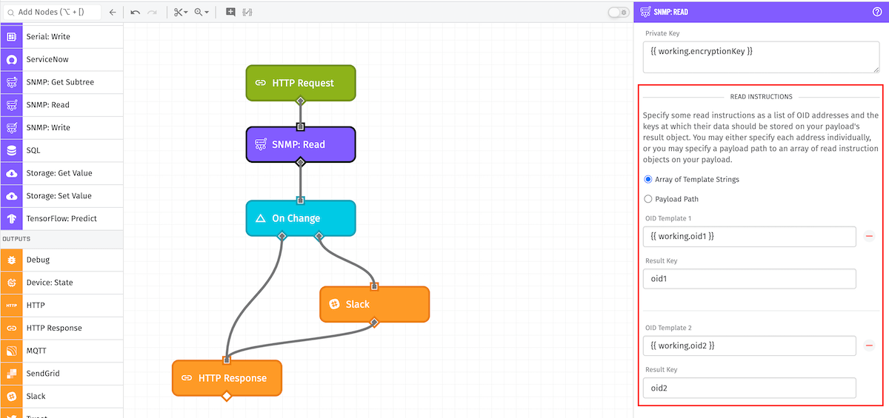Click the OUTPUTS section header
This screenshot has height=418, width=889.
(x=61, y=240)
